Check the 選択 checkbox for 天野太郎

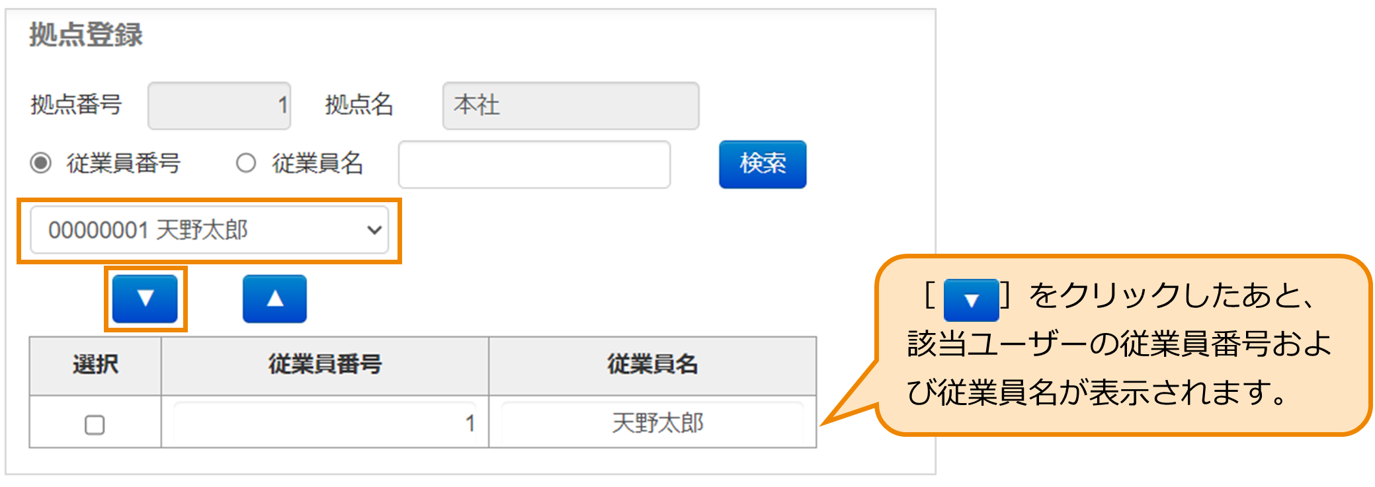(x=94, y=425)
